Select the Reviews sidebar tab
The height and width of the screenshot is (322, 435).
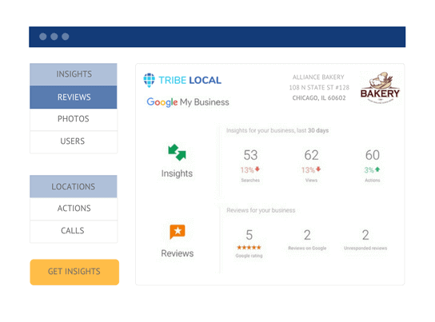click(74, 97)
